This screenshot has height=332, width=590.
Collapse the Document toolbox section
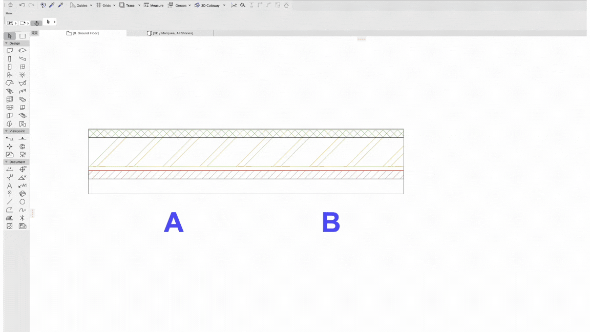click(x=6, y=162)
